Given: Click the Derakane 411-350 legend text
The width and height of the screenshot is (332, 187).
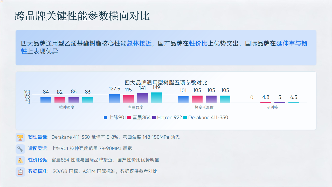Looking at the screenshot, I should (208, 118).
